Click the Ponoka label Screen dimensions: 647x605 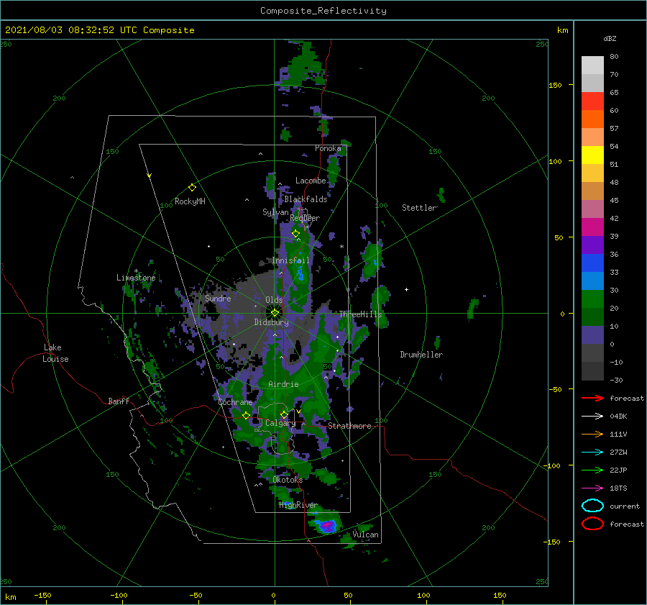(328, 148)
